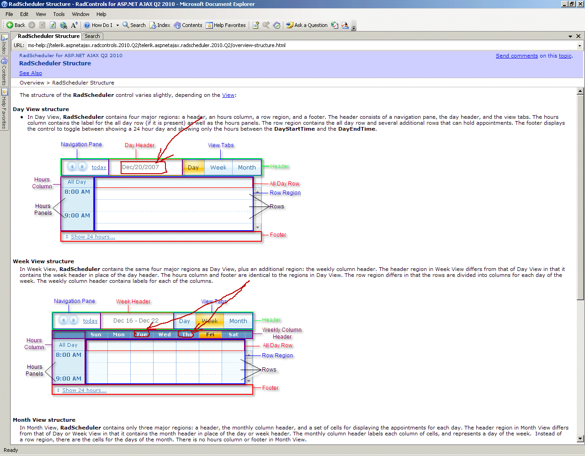Open the Window menu
The width and height of the screenshot is (585, 456).
80,14
